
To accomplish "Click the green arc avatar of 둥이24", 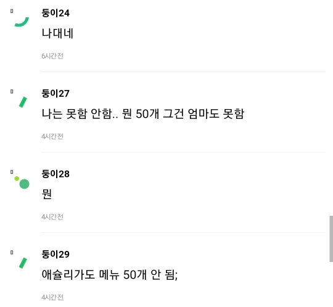I will click(22, 22).
